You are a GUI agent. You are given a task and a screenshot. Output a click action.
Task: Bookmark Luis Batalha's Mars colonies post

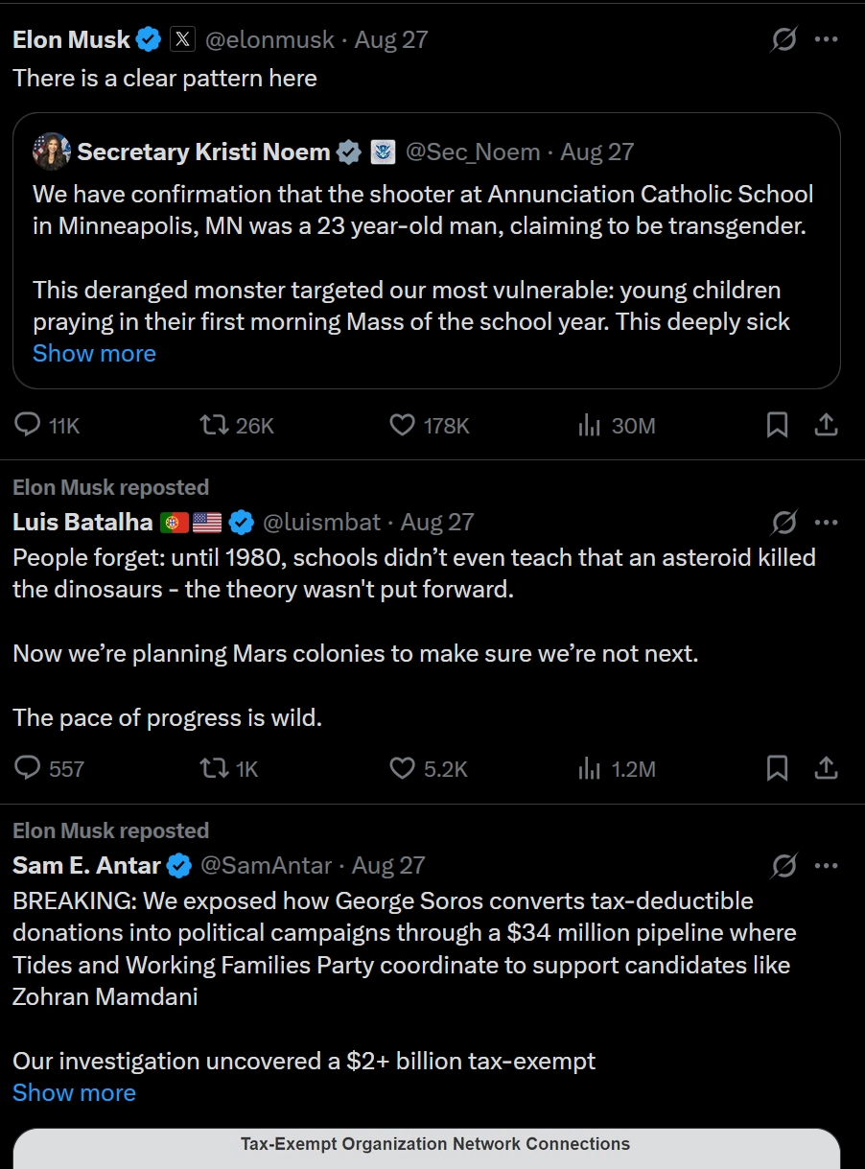(x=777, y=768)
